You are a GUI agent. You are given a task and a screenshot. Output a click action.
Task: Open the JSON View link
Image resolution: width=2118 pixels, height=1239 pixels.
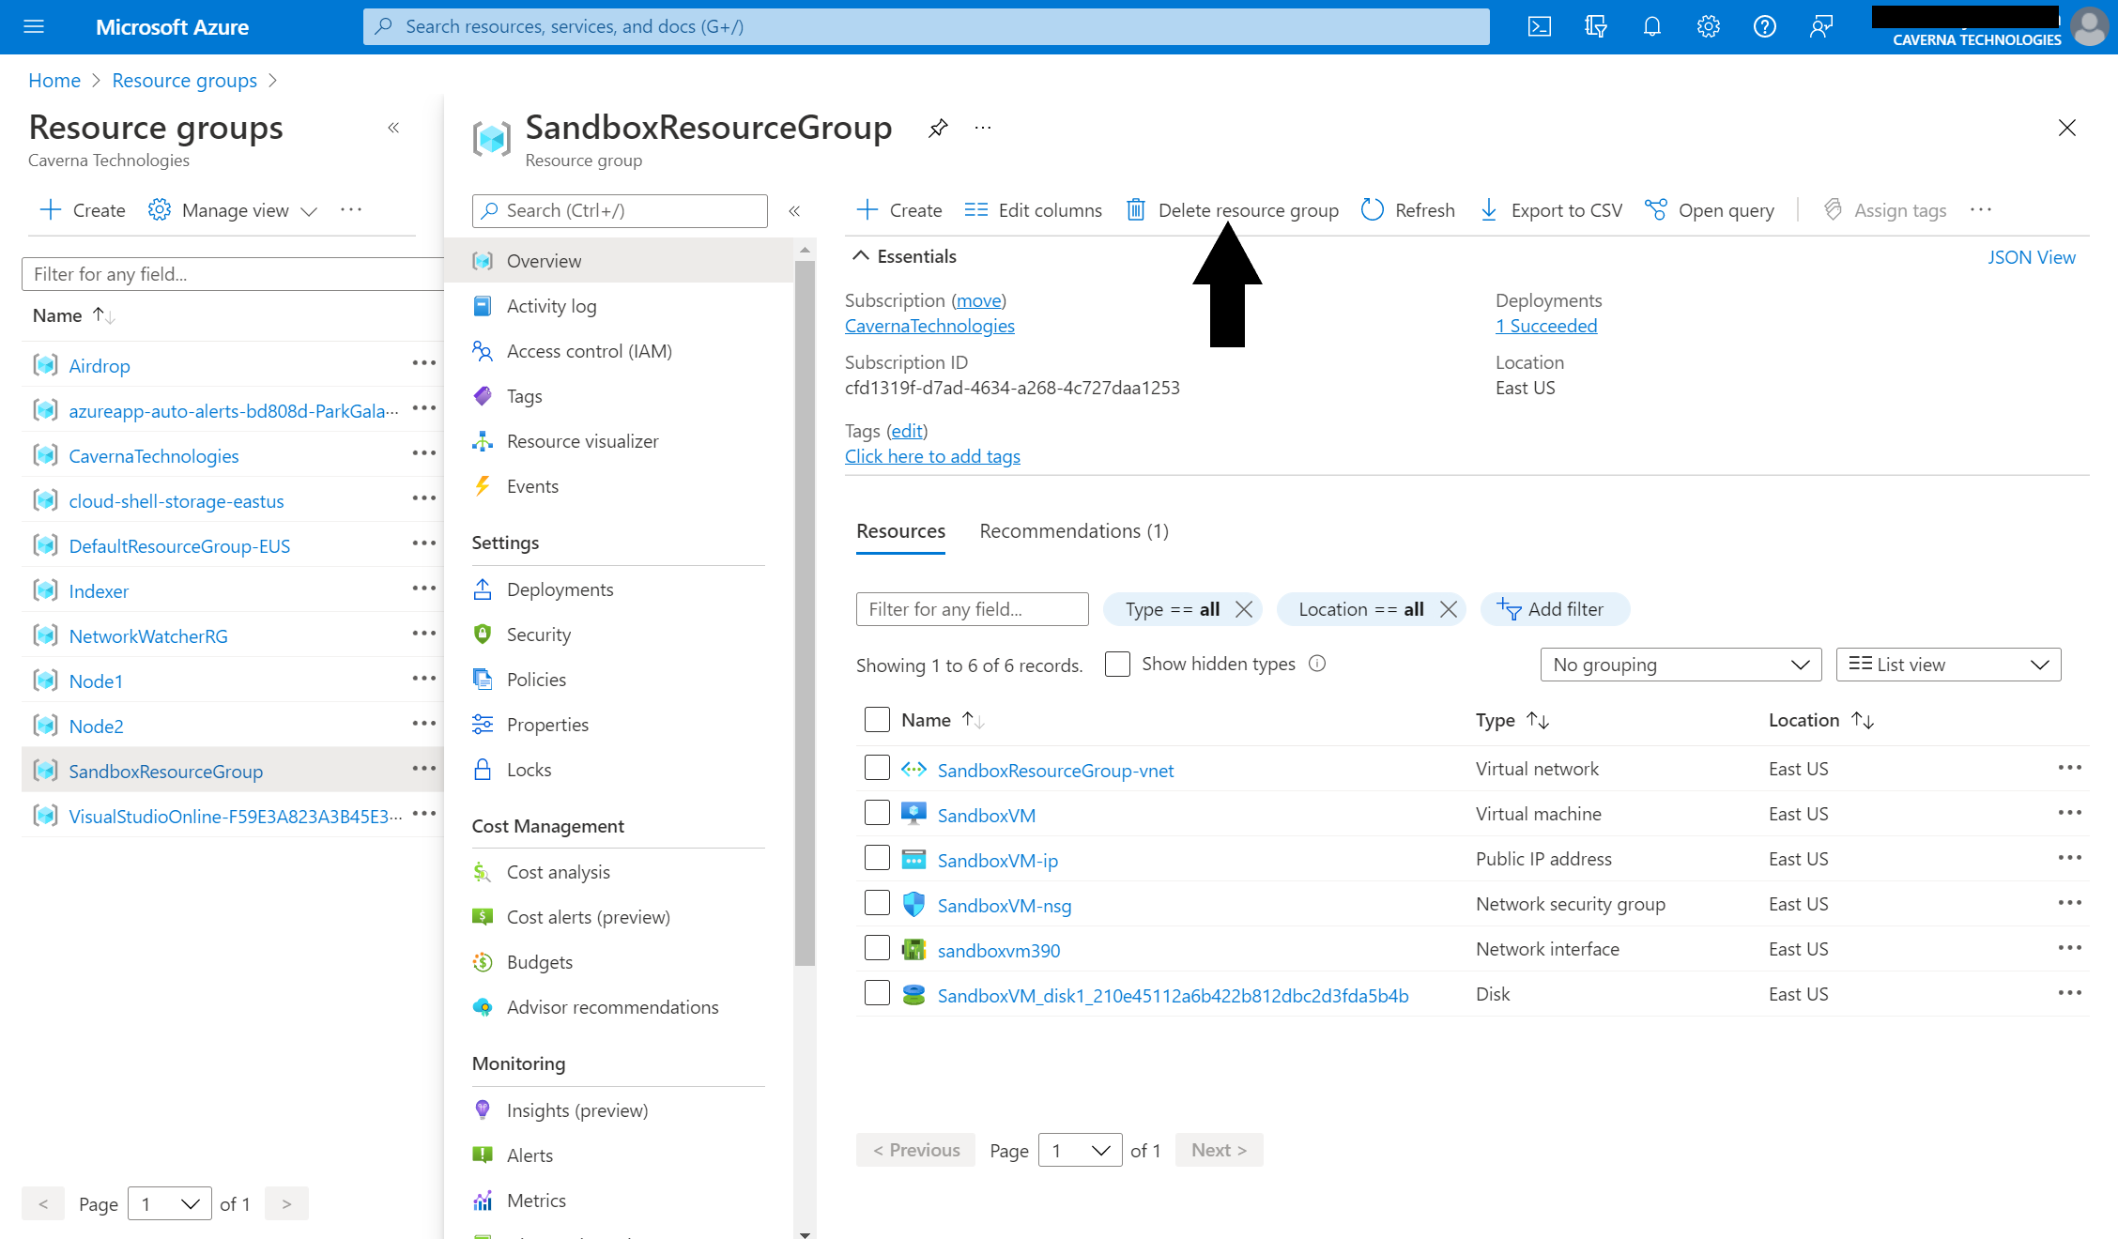(2031, 257)
